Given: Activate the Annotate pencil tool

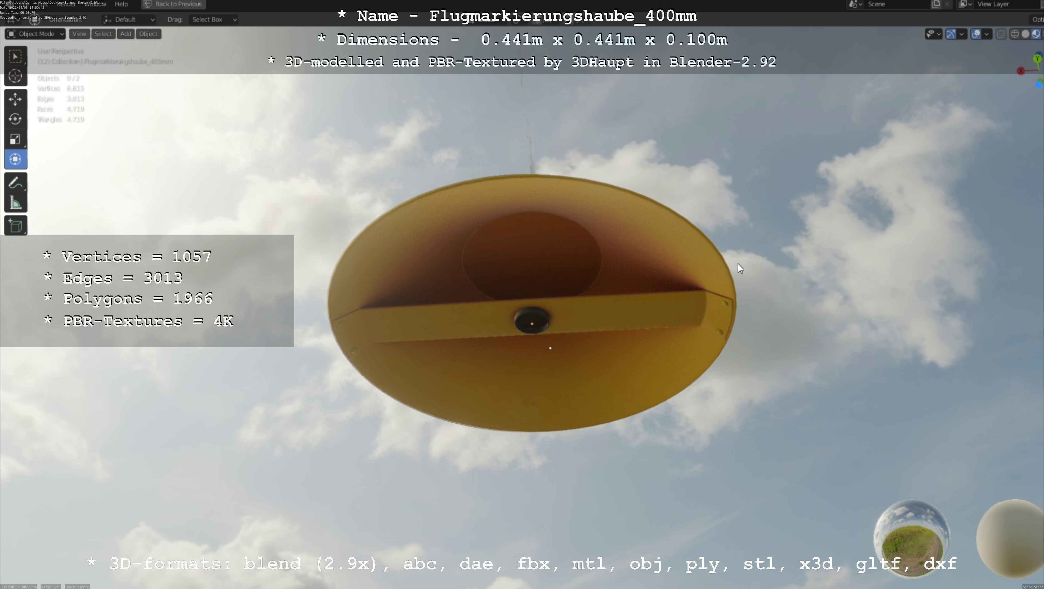Looking at the screenshot, I should [x=15, y=183].
